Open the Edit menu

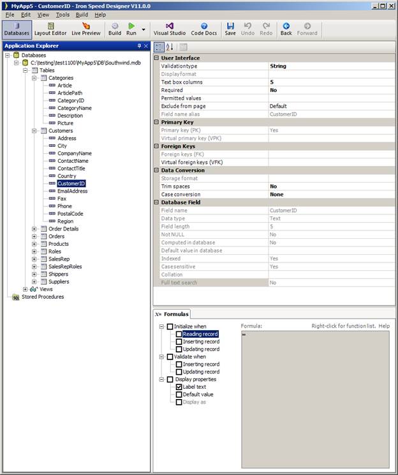click(x=26, y=15)
